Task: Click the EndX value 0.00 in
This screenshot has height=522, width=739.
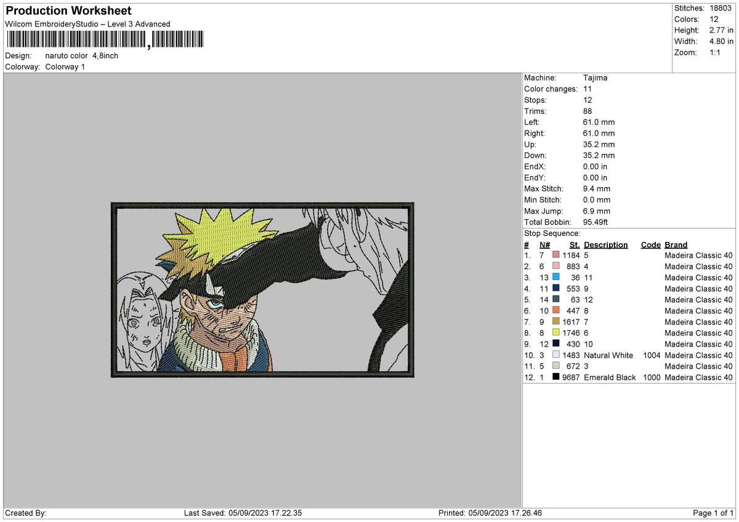Action: [x=595, y=166]
